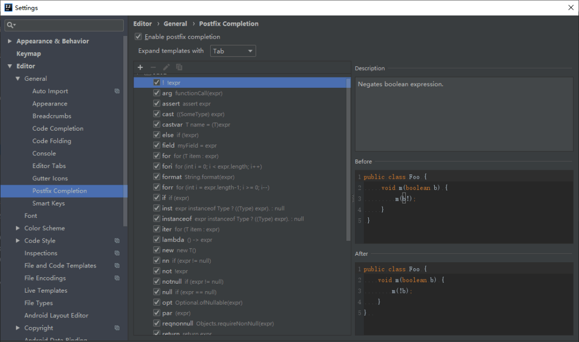Click the duplicate template icon
Screen dimensions: 579x342
coord(179,67)
